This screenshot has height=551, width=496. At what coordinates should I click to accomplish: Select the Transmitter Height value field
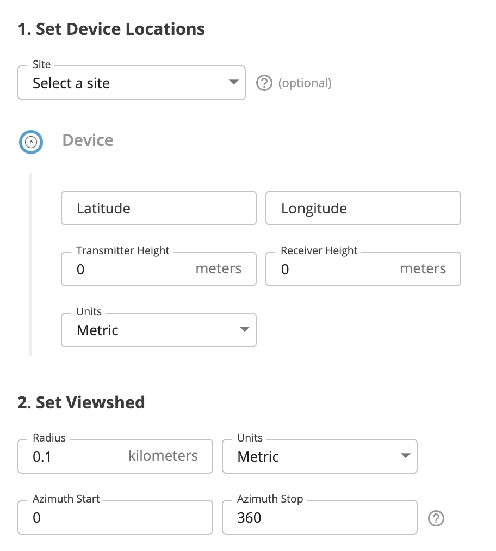point(131,269)
